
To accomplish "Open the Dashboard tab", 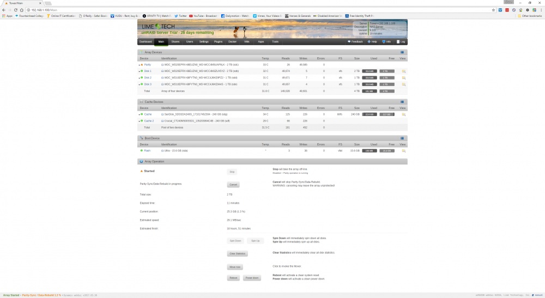I will point(146,42).
